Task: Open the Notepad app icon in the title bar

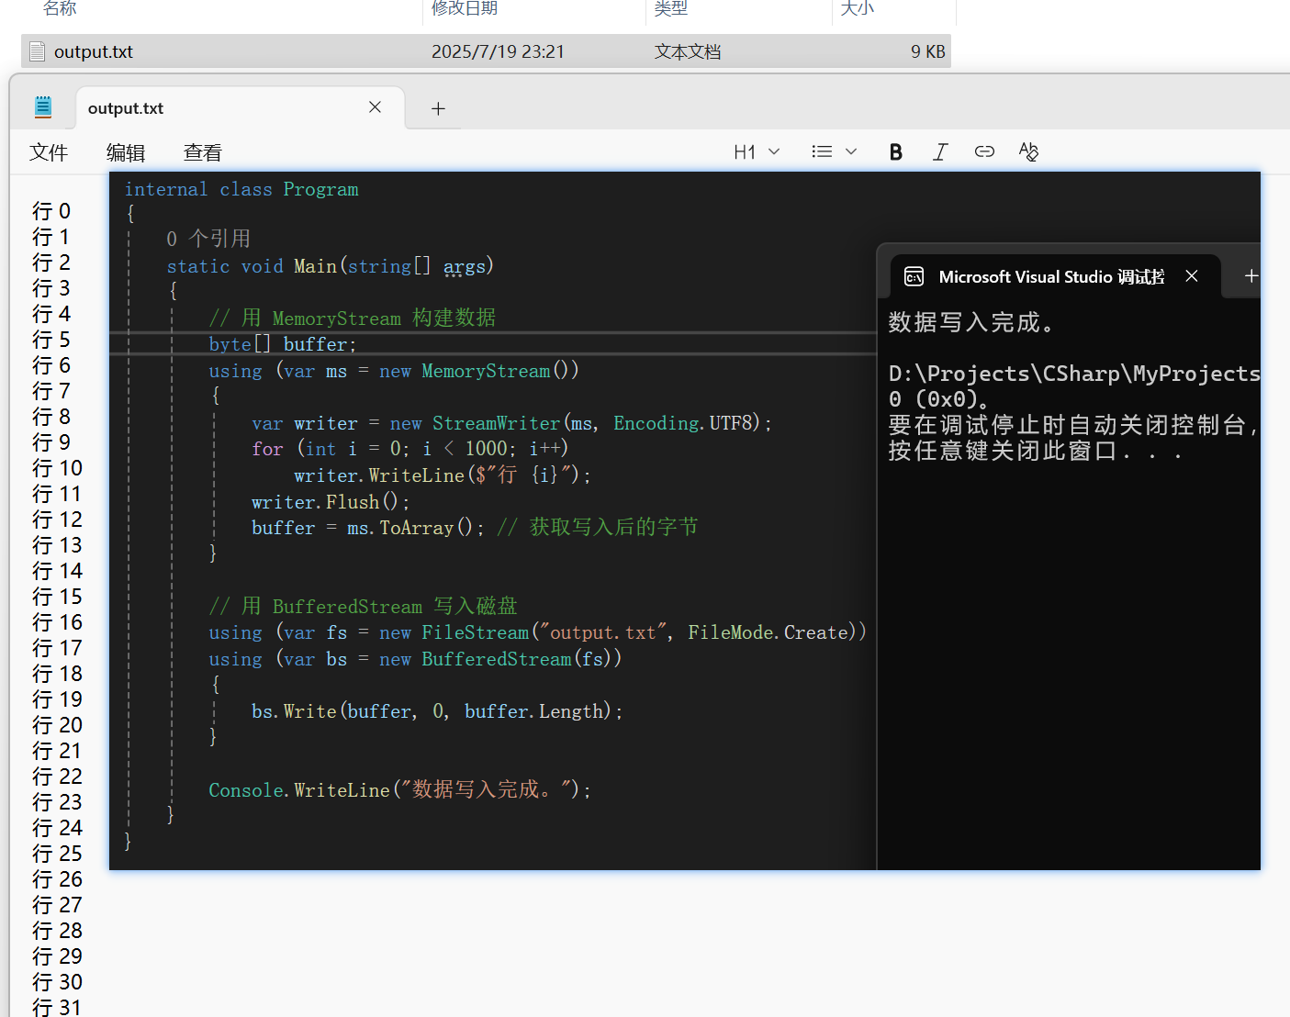Action: [42, 106]
